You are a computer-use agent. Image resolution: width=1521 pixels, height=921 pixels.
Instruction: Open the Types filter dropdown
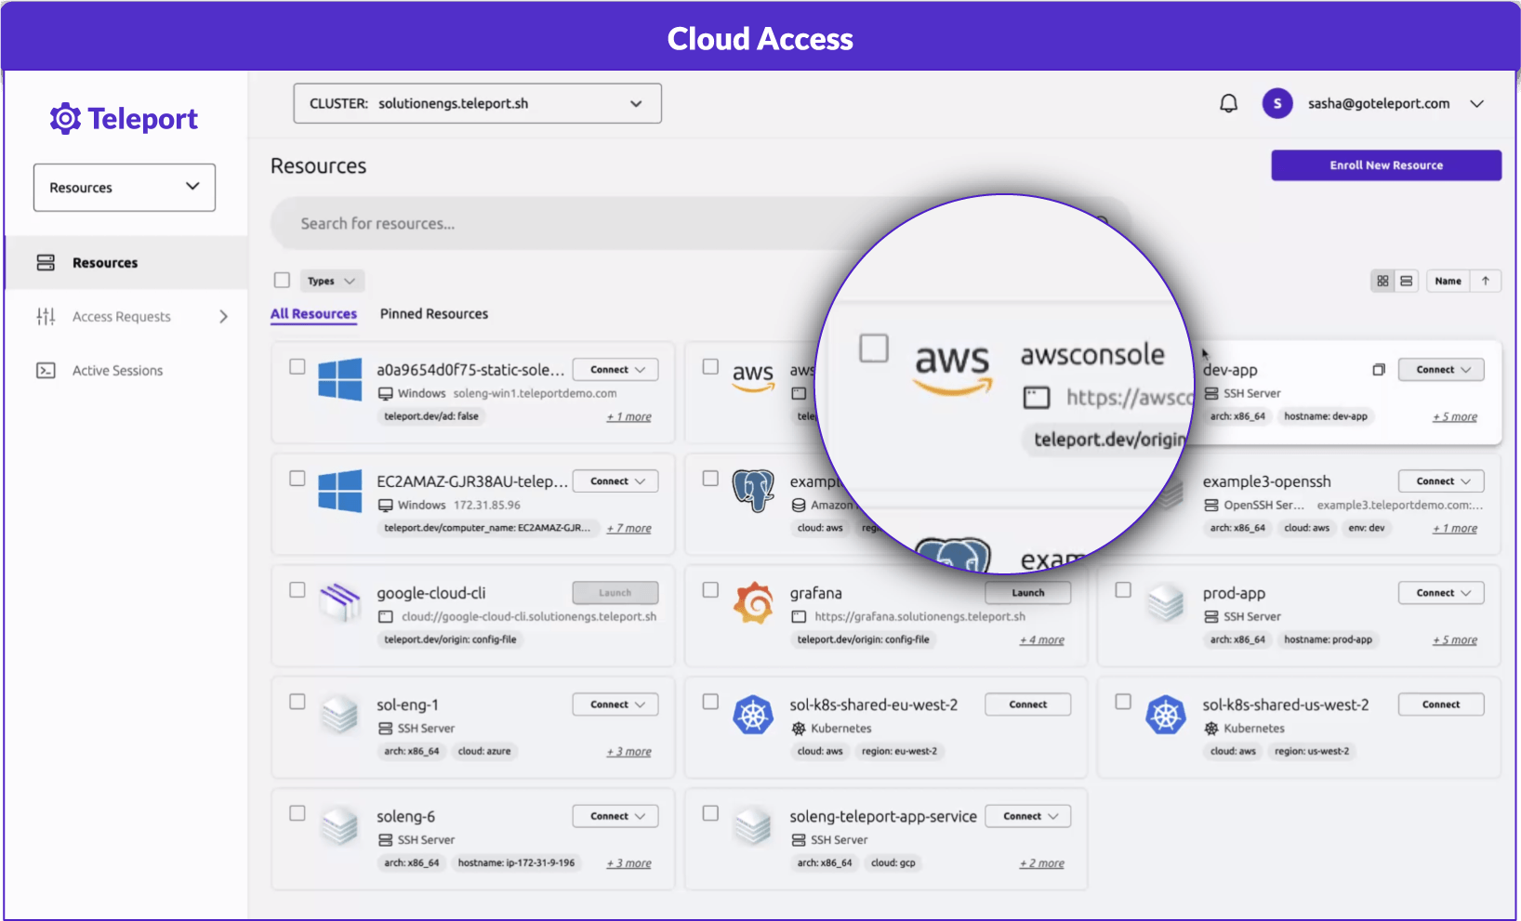click(332, 281)
